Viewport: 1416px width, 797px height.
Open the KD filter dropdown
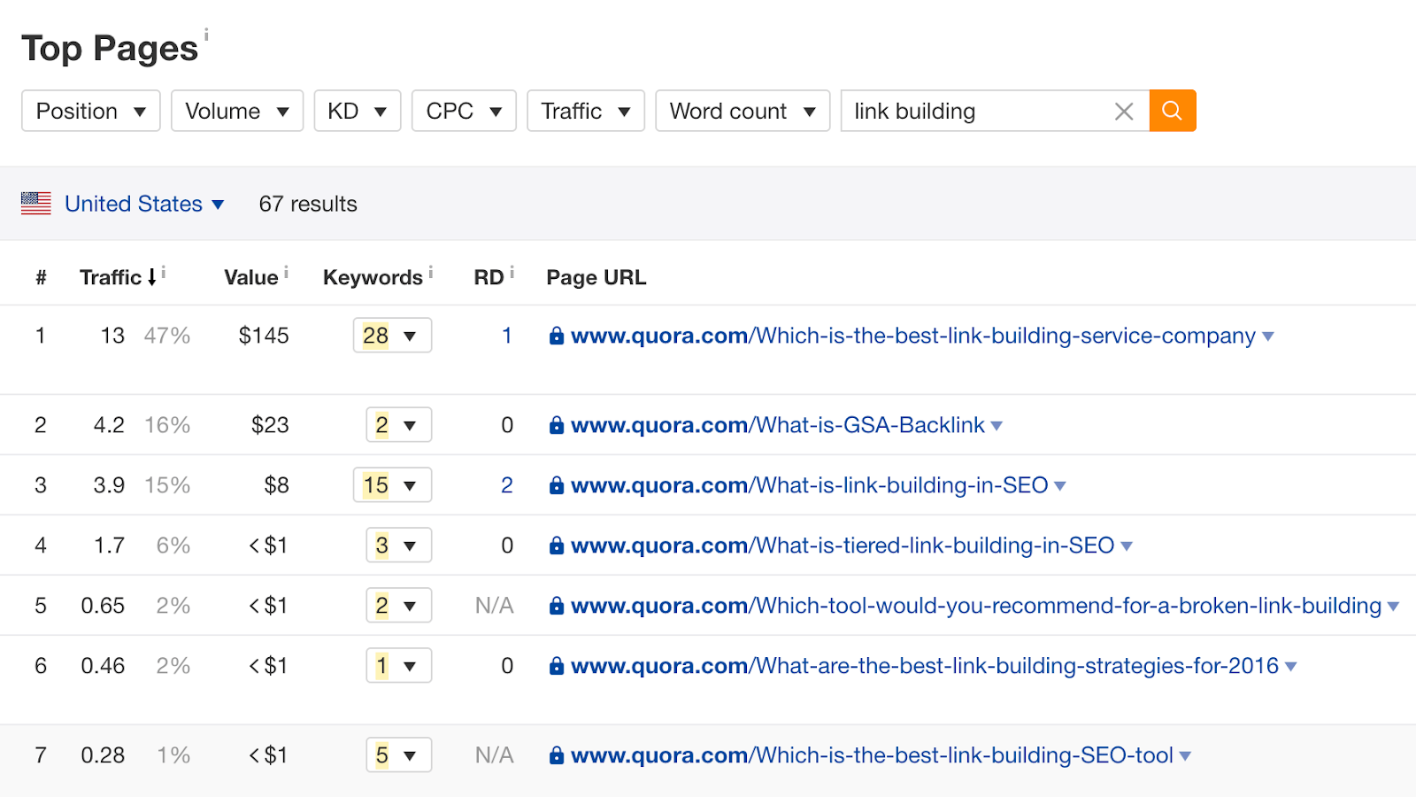click(x=358, y=111)
